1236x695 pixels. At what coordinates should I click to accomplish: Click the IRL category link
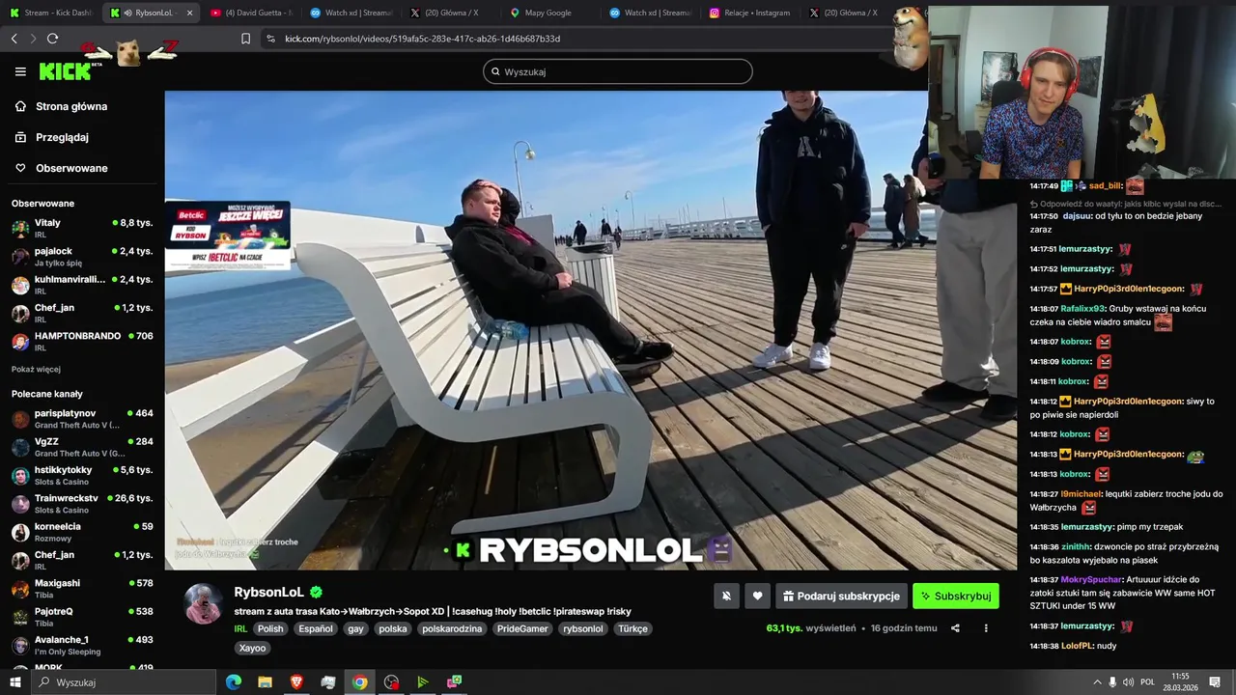click(240, 628)
